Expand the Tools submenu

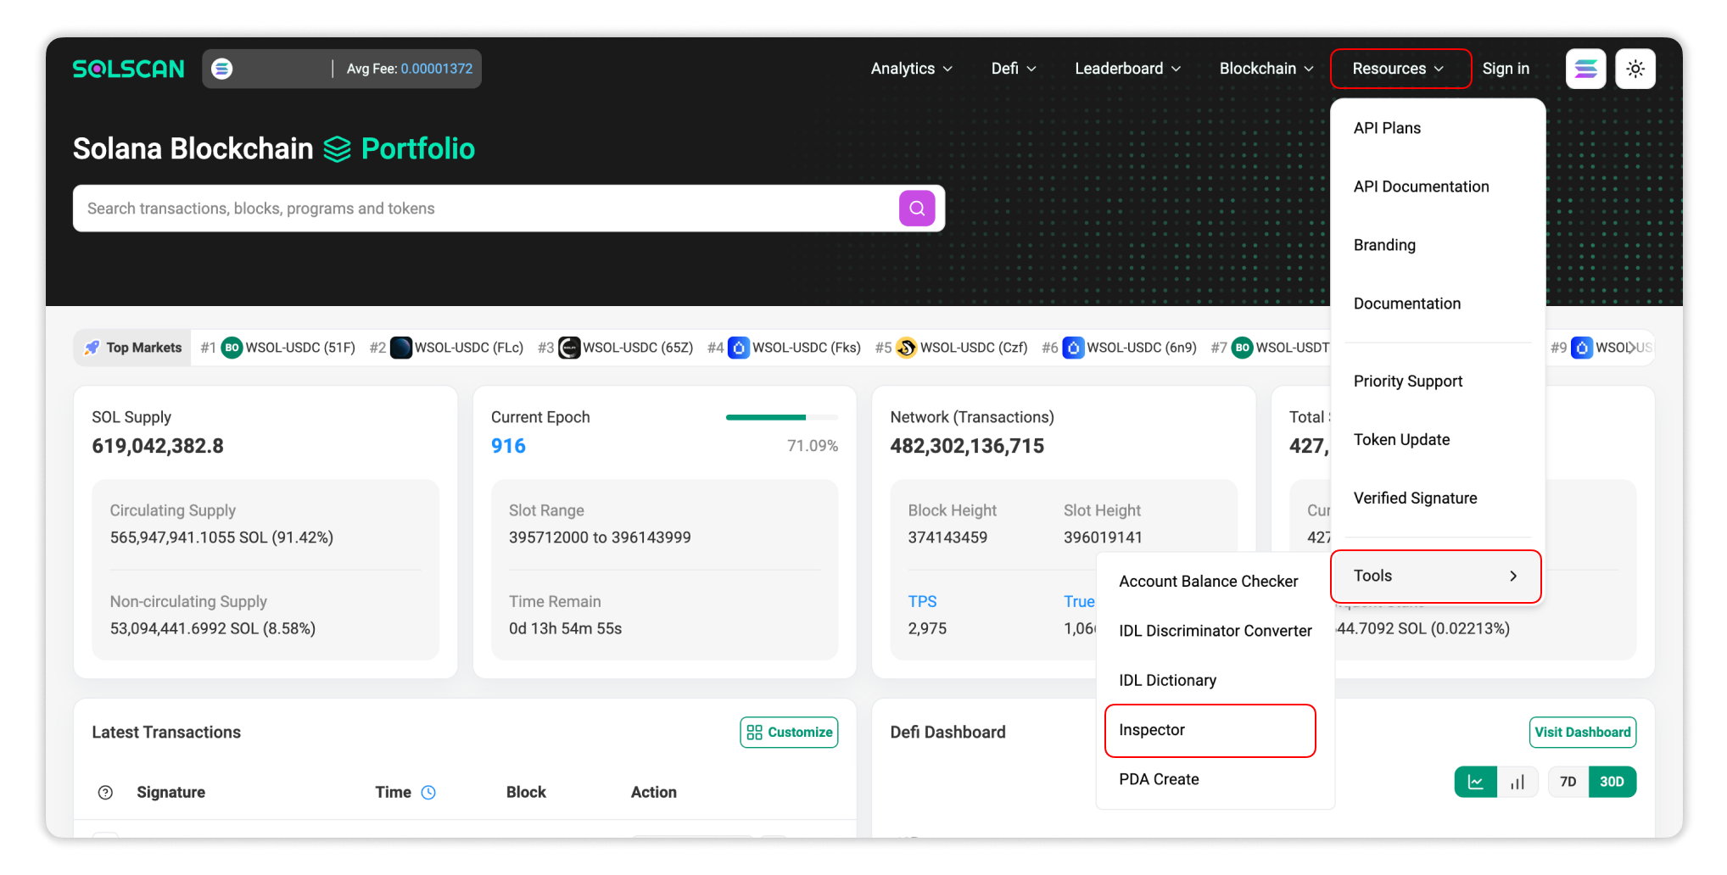click(x=1435, y=576)
